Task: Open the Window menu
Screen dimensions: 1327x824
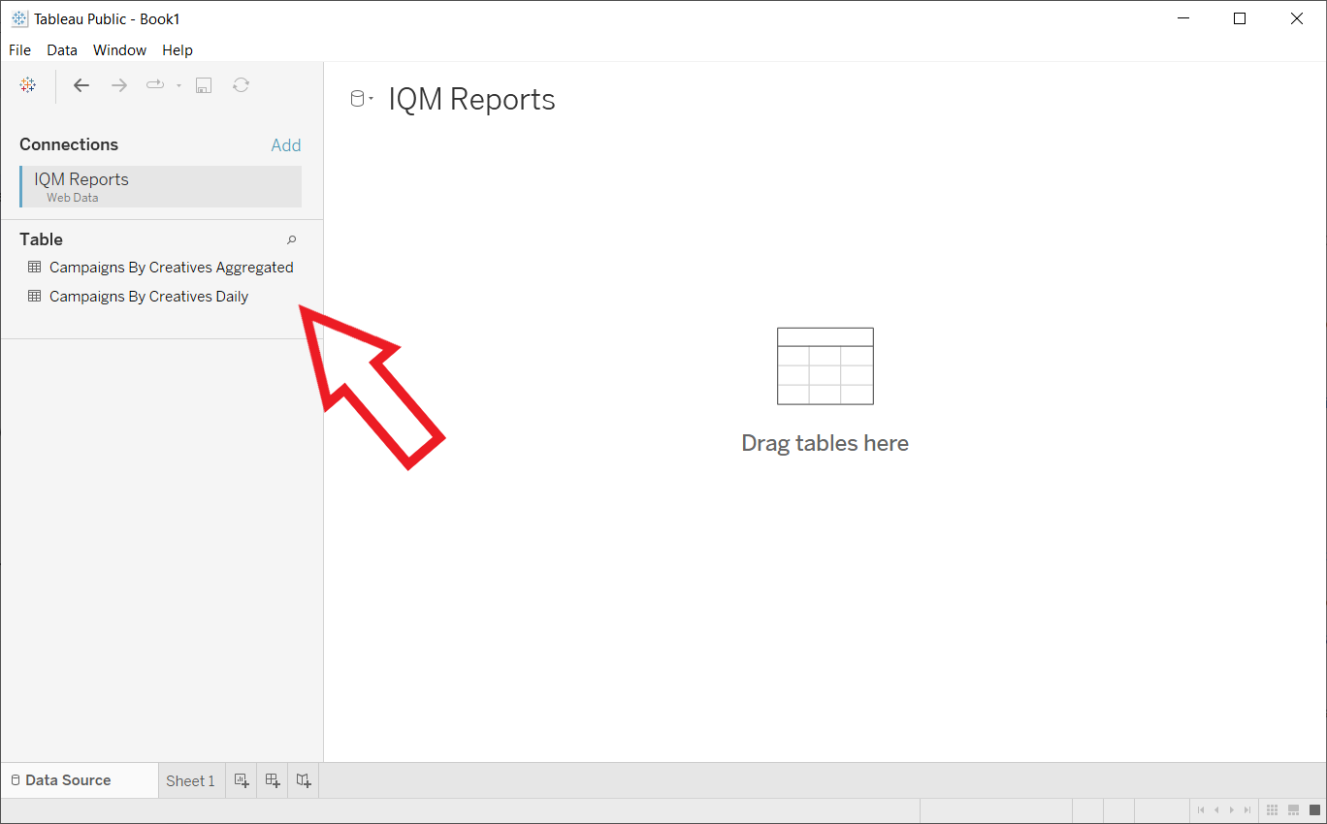Action: (x=119, y=50)
